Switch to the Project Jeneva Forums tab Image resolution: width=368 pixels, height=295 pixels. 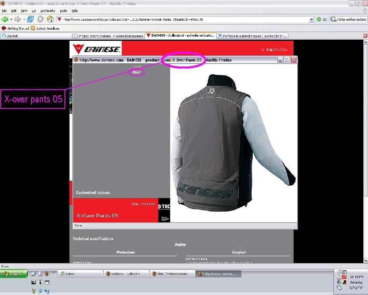pyautogui.click(x=108, y=36)
